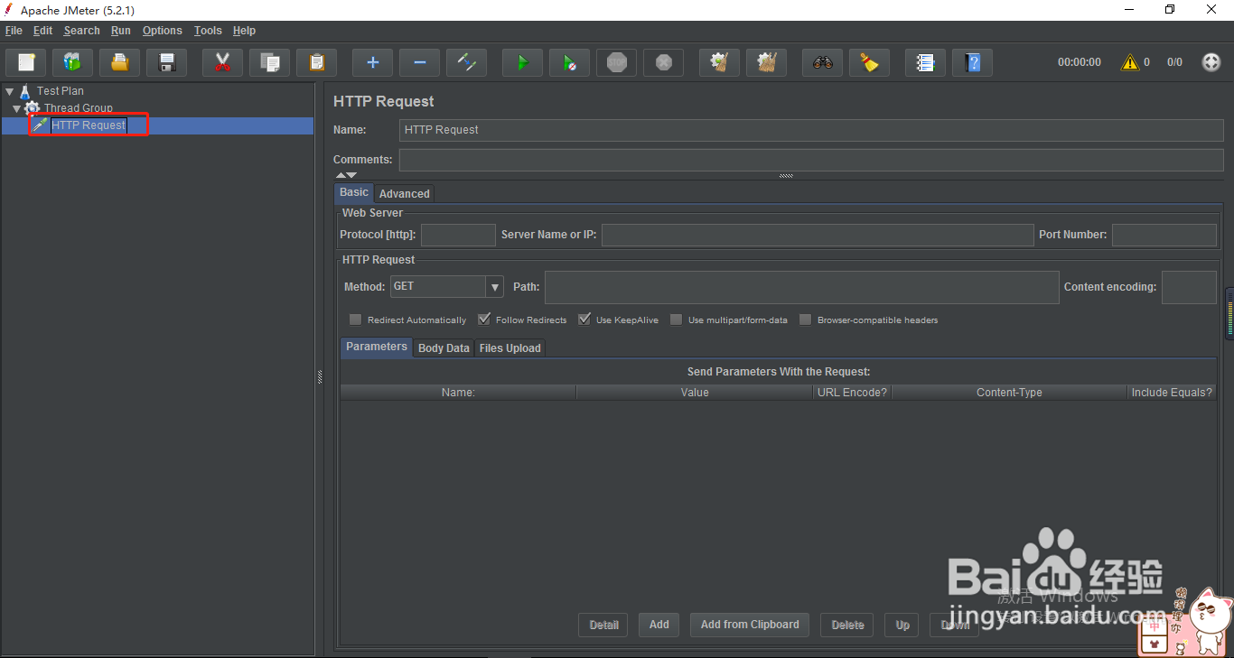Switch to the Basic tab

(x=354, y=192)
